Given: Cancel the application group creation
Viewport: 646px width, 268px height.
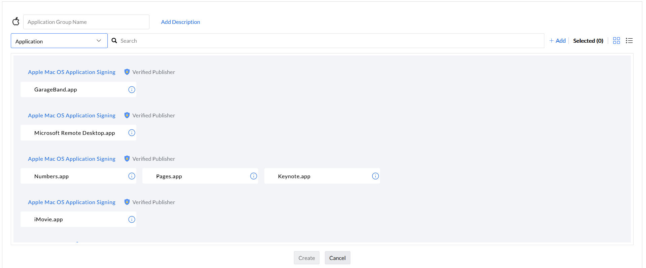Looking at the screenshot, I should 337,258.
